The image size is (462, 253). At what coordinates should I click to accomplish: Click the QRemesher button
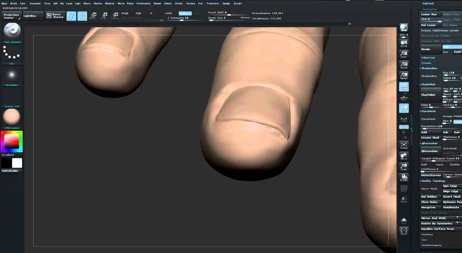click(x=430, y=151)
